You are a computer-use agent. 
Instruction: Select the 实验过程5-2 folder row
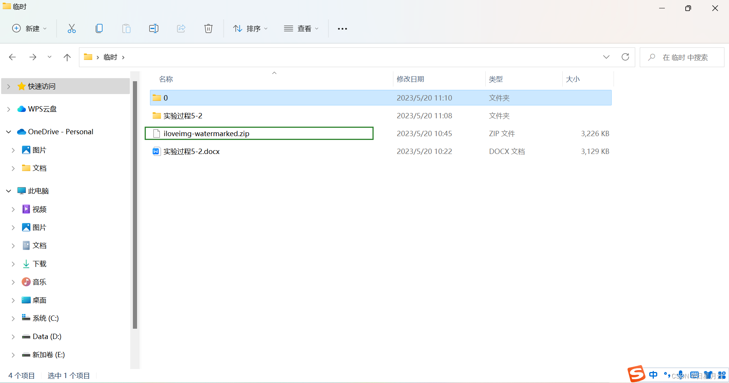tap(381, 116)
